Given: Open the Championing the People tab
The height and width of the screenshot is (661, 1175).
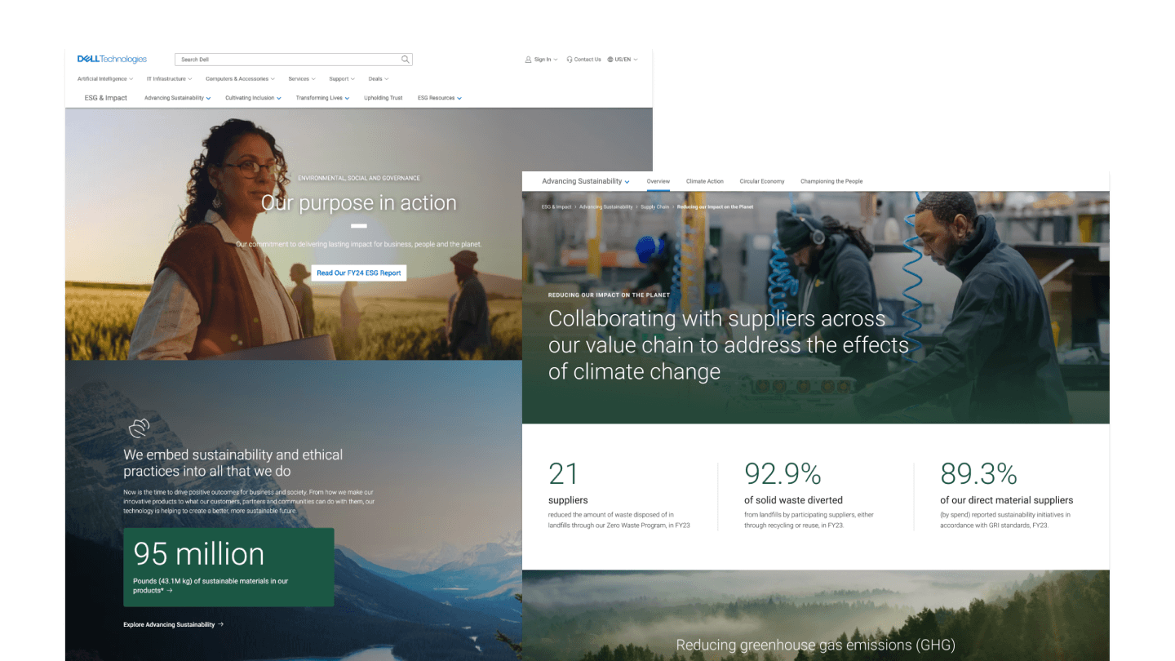Looking at the screenshot, I should tap(831, 181).
